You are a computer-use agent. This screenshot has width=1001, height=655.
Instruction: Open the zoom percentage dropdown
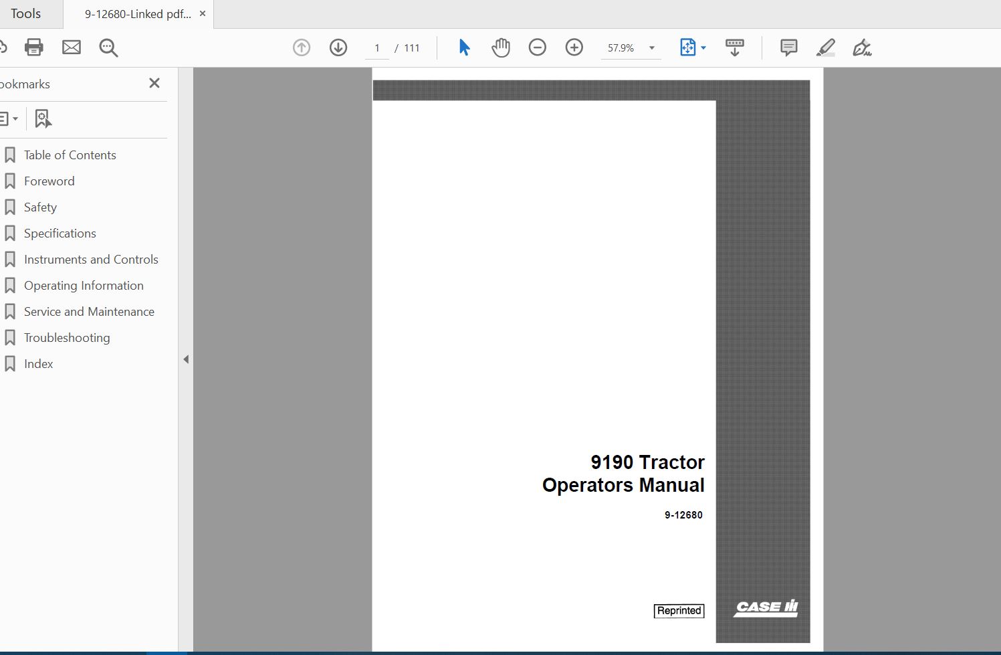point(651,48)
